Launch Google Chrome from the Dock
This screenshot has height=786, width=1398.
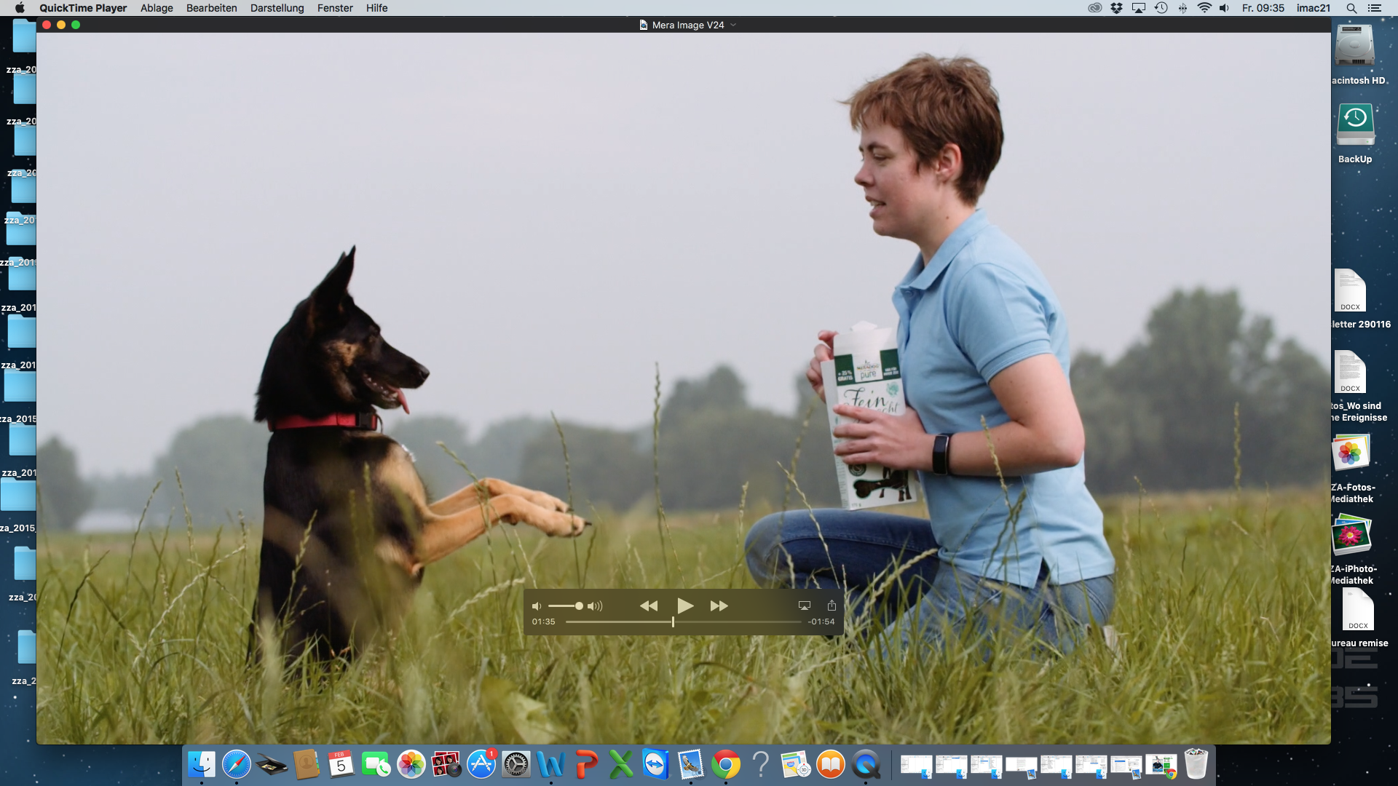725,764
